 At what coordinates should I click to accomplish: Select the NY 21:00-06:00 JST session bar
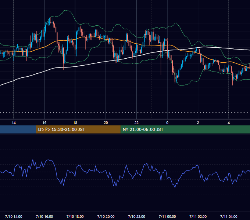click(x=185, y=129)
